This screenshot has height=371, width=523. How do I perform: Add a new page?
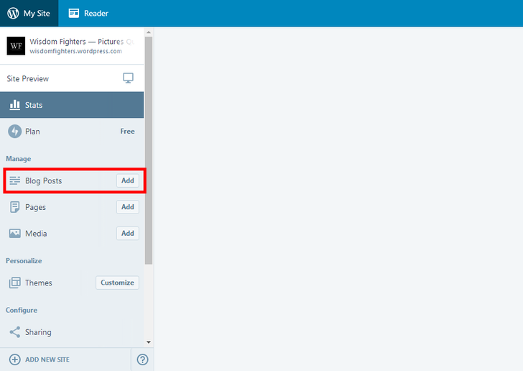(127, 207)
